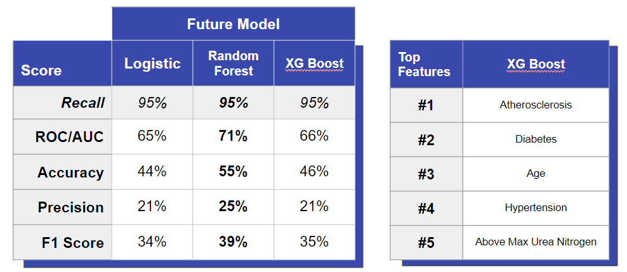Image resolution: width=627 pixels, height=272 pixels.
Task: Click the Random Forest ROC/AUC value 71%
Action: pyautogui.click(x=233, y=136)
